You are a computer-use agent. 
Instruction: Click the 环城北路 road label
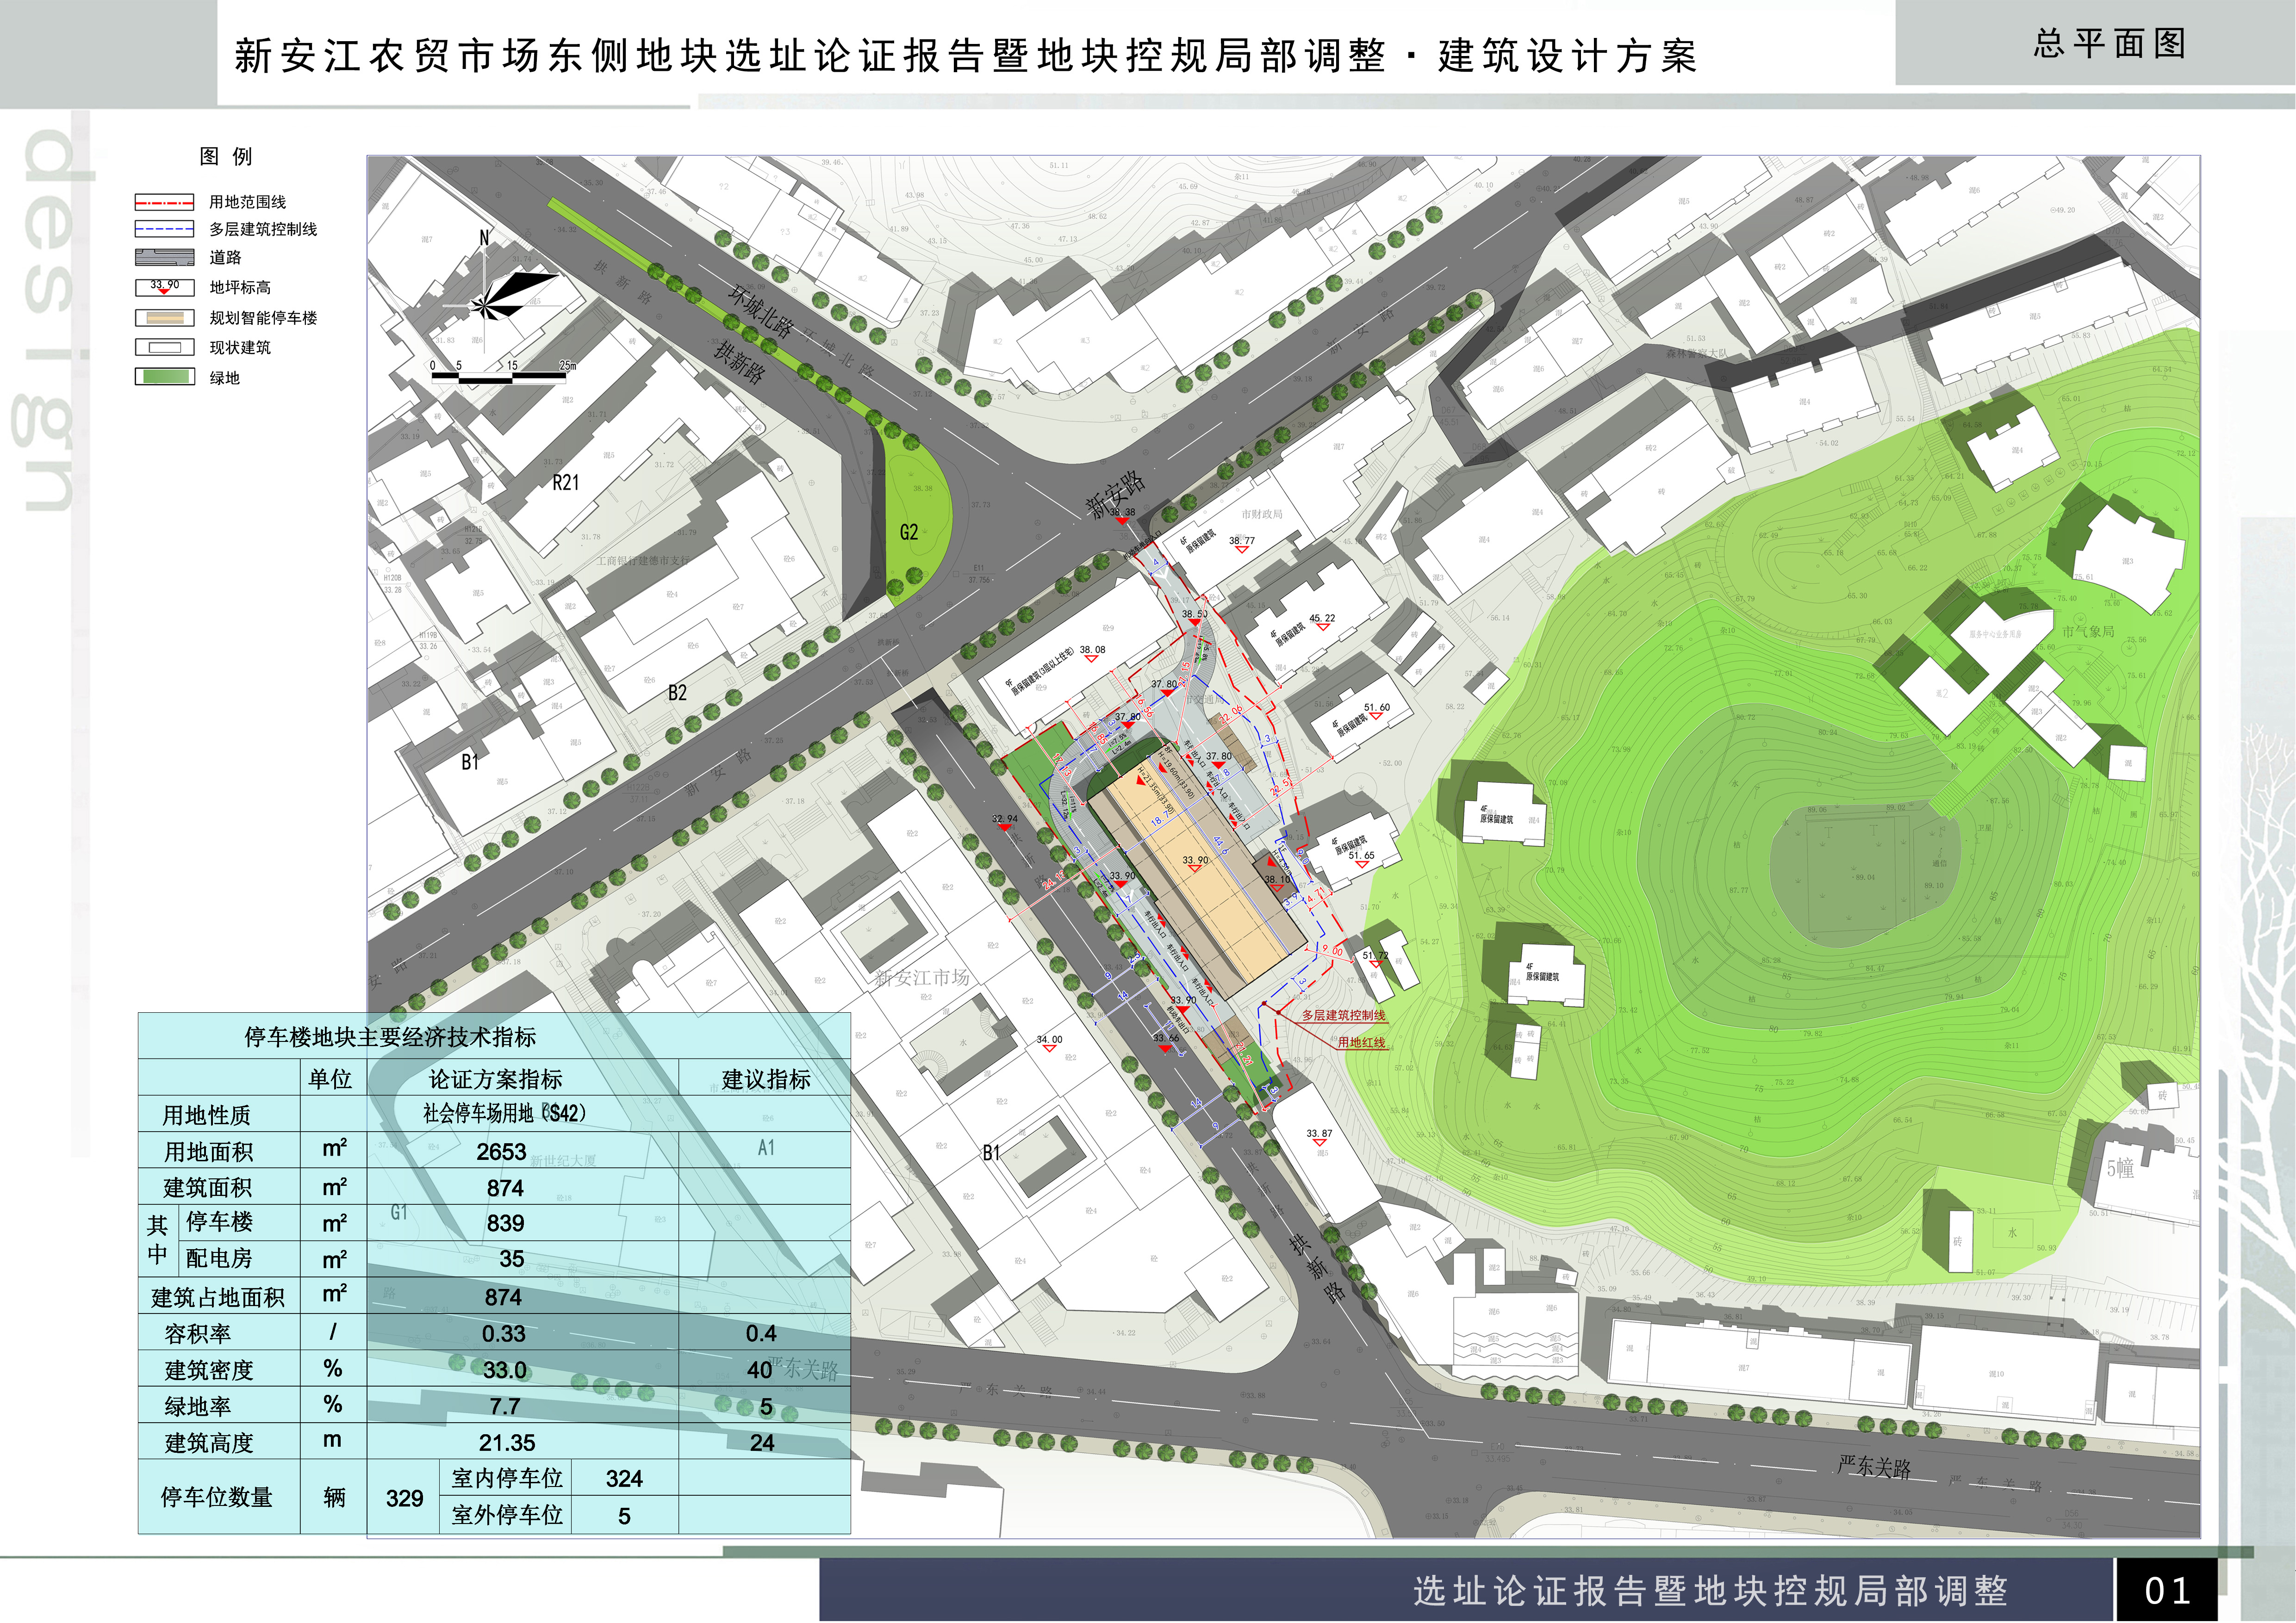point(761,312)
